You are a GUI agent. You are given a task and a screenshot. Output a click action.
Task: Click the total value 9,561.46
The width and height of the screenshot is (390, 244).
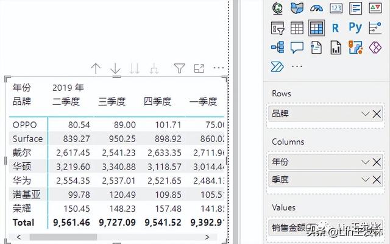click(x=72, y=223)
